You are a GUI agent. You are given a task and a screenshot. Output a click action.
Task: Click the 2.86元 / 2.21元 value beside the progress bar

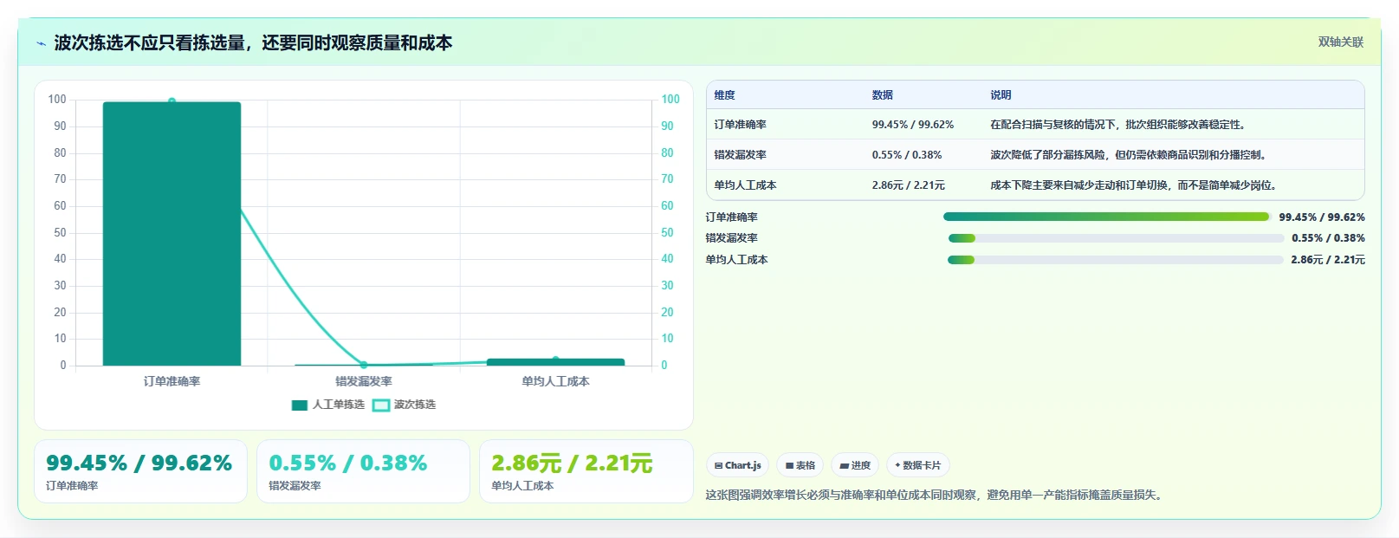(1328, 260)
